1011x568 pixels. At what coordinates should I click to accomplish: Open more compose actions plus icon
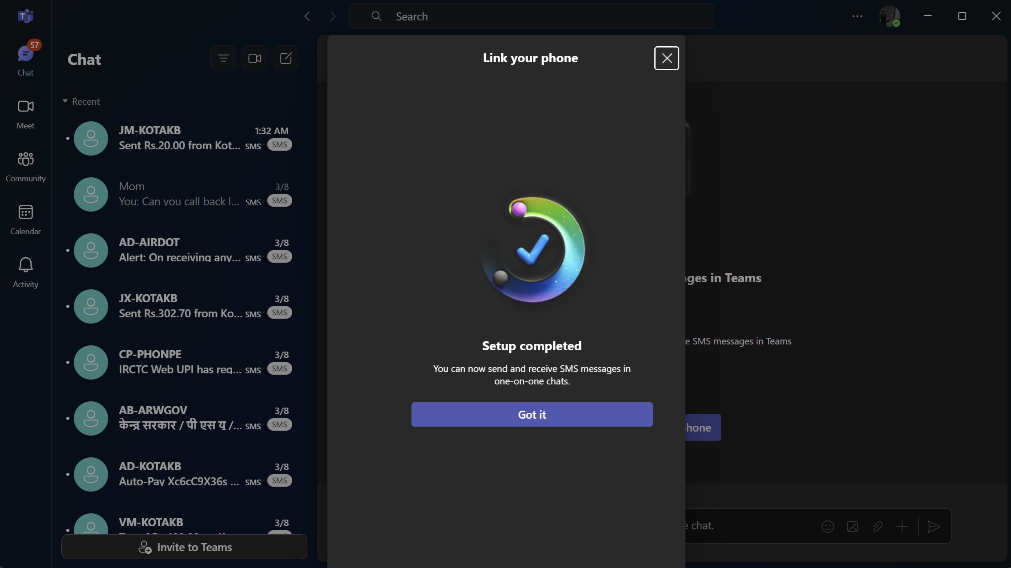point(902,526)
